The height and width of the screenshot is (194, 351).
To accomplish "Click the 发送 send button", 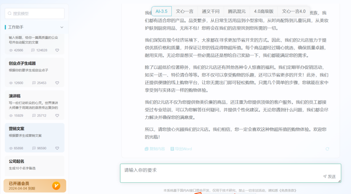I will [x=329, y=176].
